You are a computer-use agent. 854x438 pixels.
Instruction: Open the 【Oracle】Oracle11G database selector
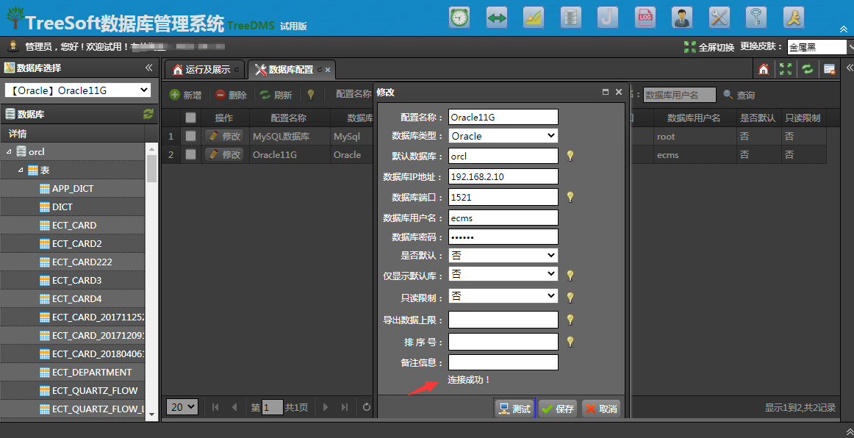(78, 90)
